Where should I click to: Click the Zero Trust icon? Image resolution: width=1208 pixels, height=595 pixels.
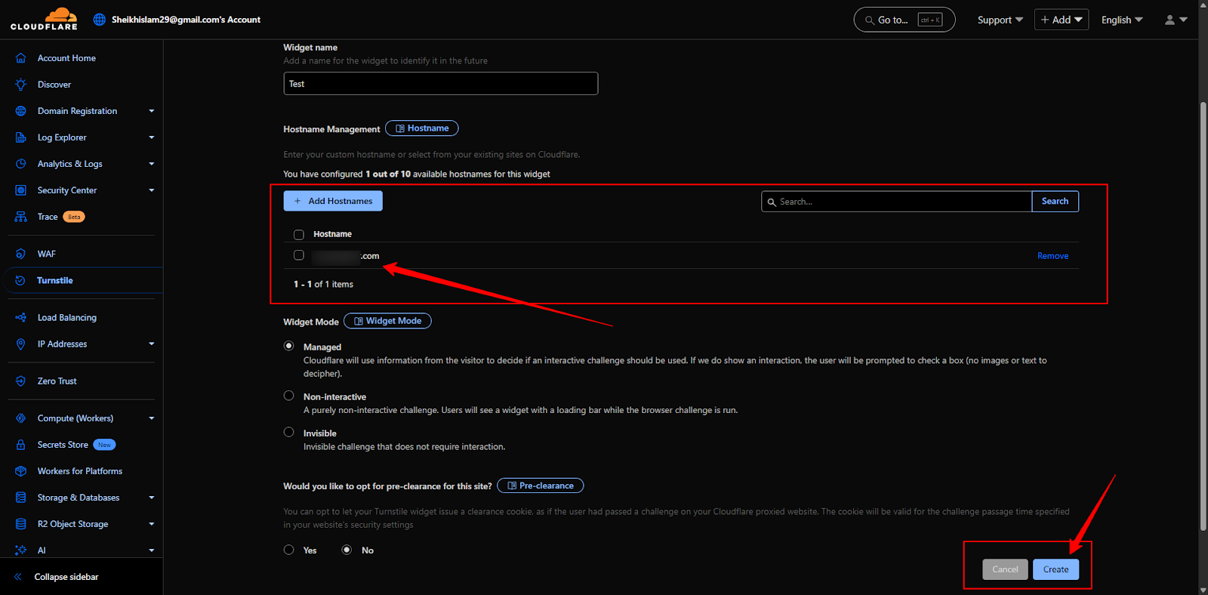click(21, 381)
